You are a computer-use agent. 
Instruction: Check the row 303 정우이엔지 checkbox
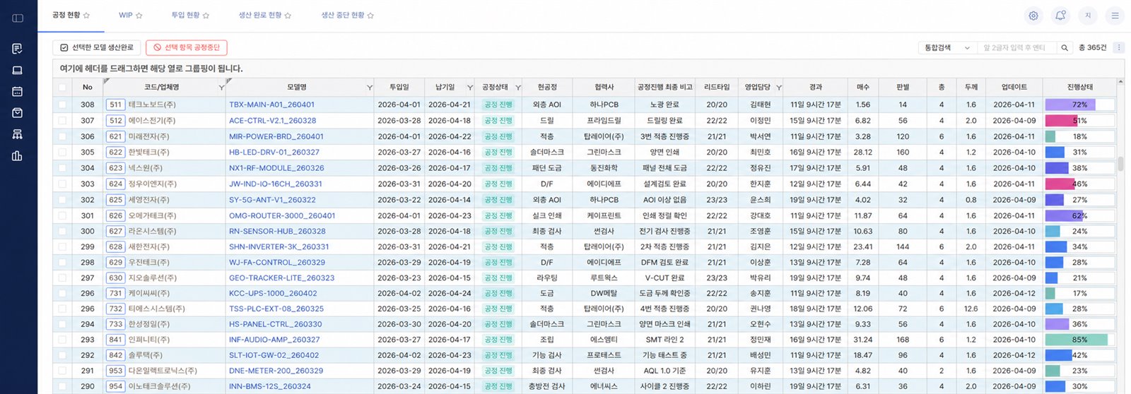tap(62, 184)
